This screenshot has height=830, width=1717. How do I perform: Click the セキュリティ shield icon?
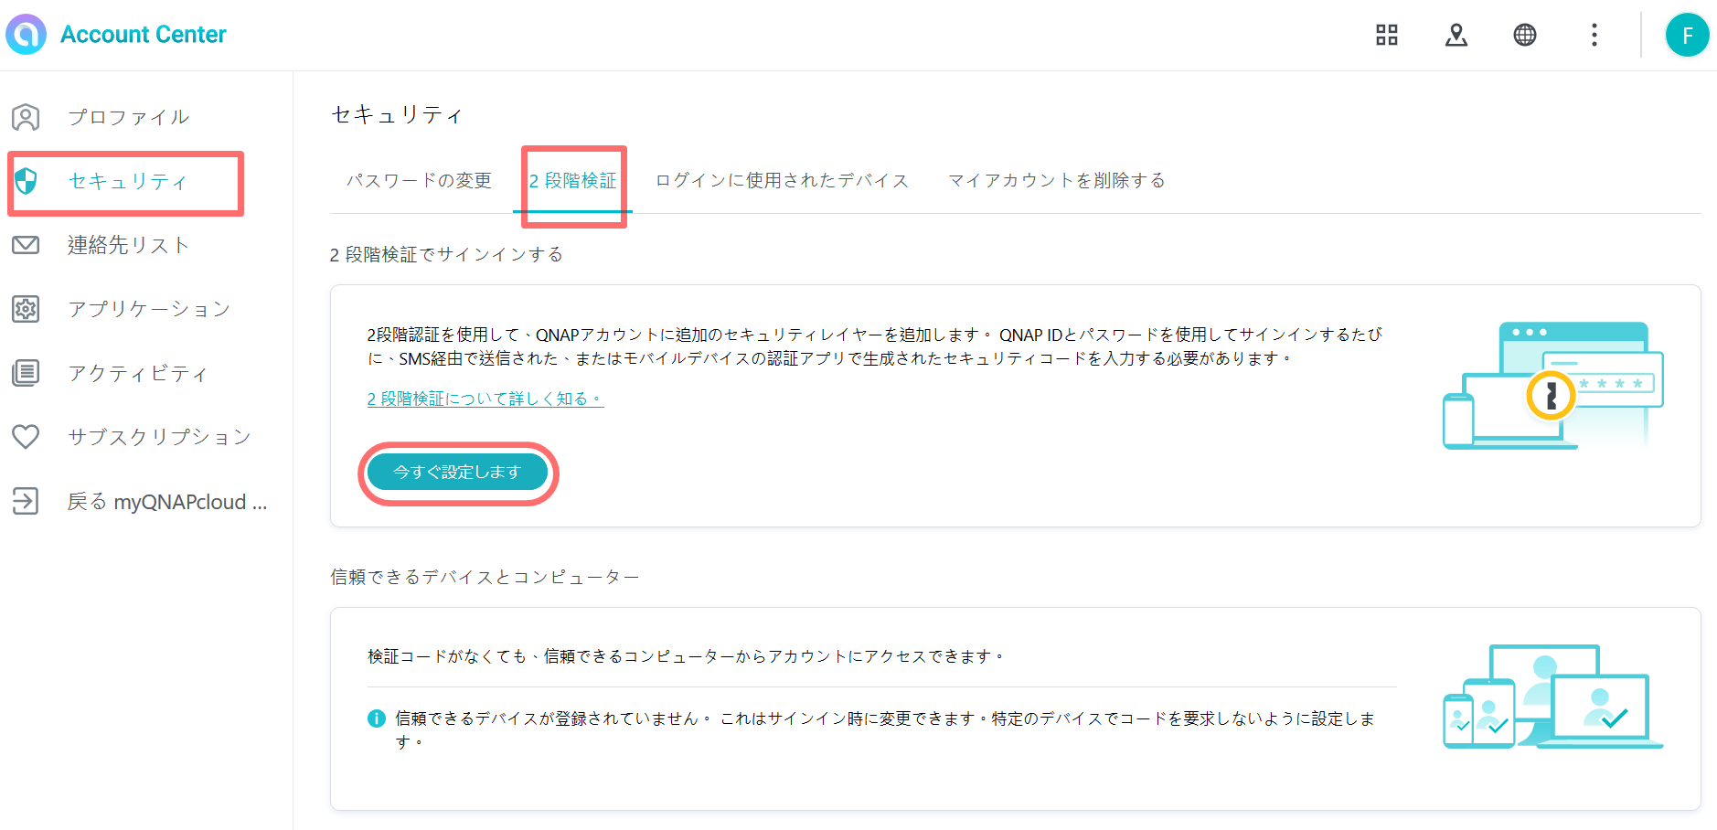click(26, 181)
